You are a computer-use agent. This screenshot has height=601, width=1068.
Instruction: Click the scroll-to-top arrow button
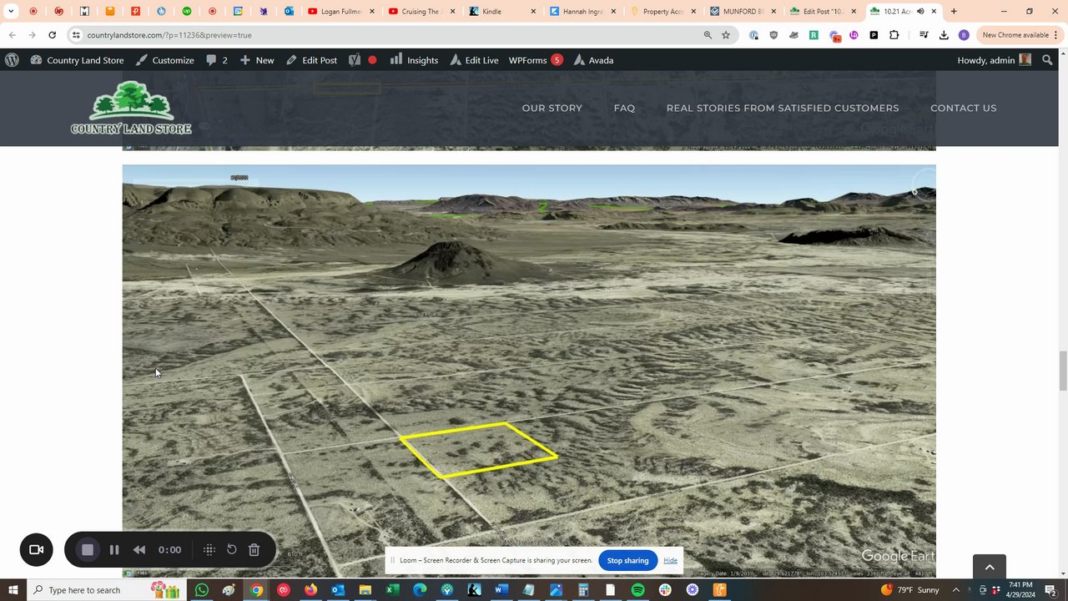990,567
